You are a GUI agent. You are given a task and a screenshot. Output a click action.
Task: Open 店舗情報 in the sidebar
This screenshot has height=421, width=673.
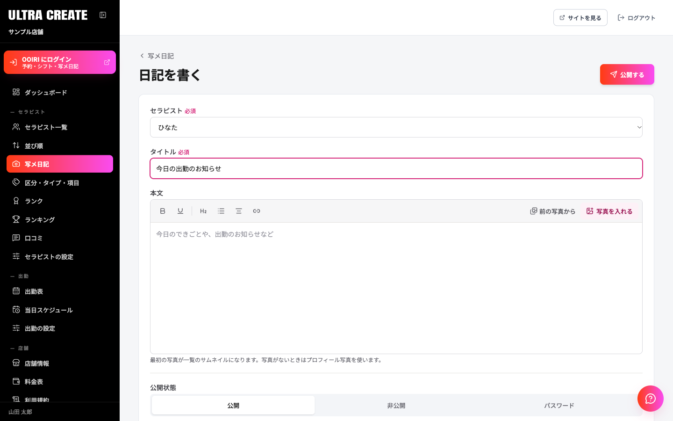pos(60,363)
